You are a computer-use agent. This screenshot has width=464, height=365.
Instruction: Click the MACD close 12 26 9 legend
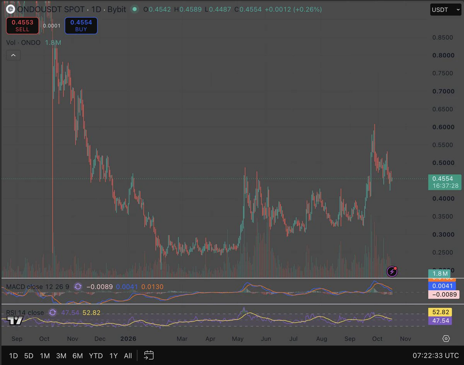pyautogui.click(x=38, y=287)
